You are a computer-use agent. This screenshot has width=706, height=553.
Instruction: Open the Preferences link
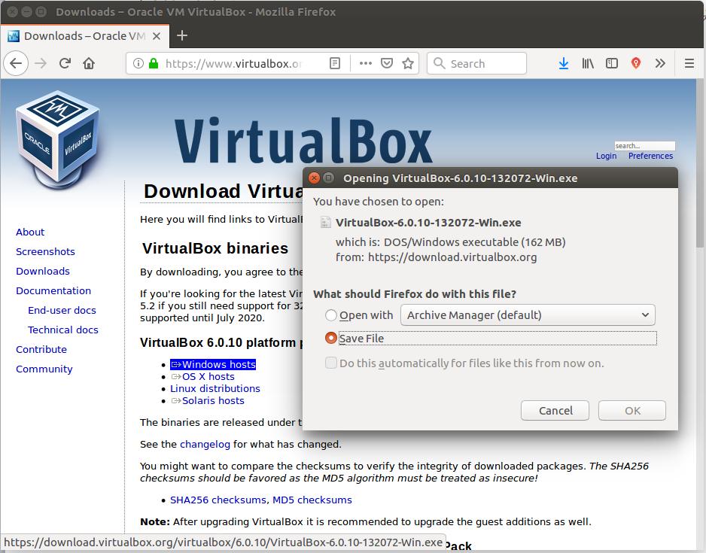coord(650,156)
